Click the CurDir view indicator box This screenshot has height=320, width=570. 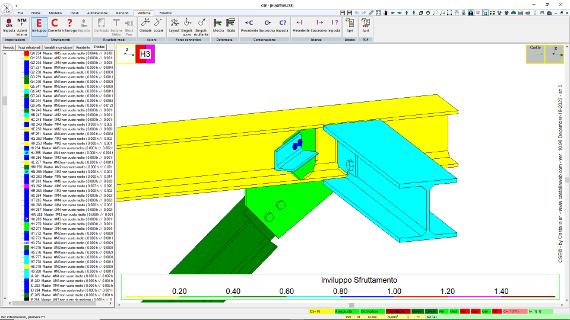(x=535, y=54)
